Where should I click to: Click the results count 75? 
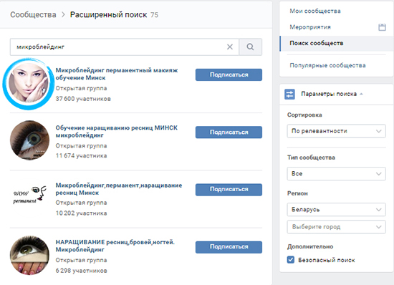[154, 15]
